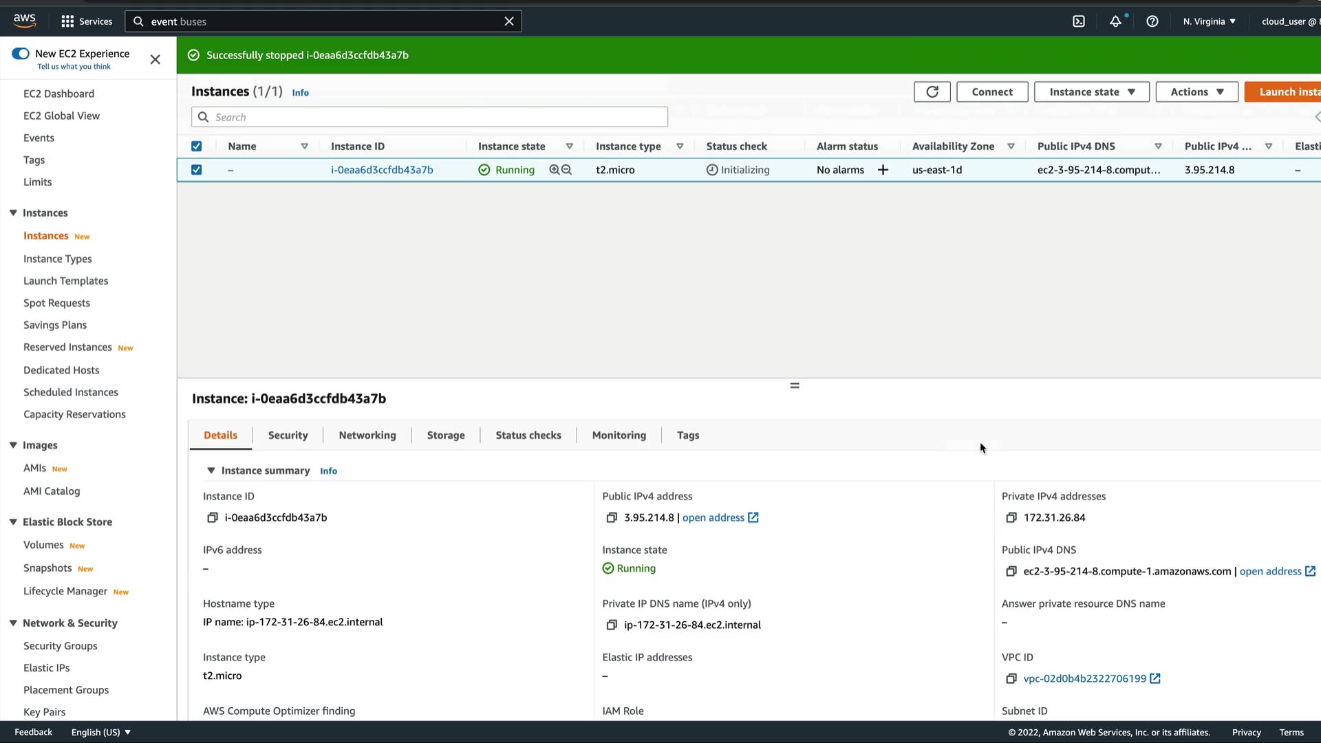1321x743 pixels.
Task: Open the VPC ID link
Action: point(1084,678)
